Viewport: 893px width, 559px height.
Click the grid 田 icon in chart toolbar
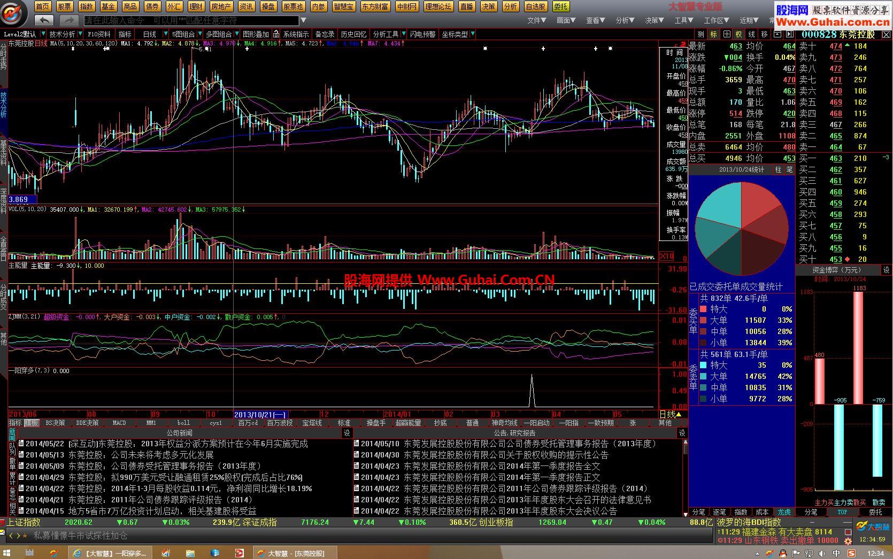[726, 34]
